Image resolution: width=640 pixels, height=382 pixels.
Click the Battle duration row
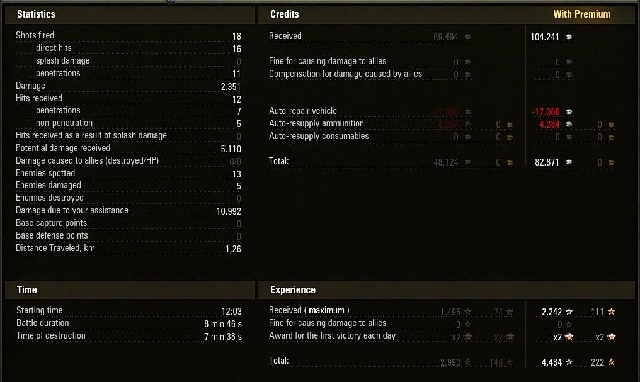tap(129, 323)
